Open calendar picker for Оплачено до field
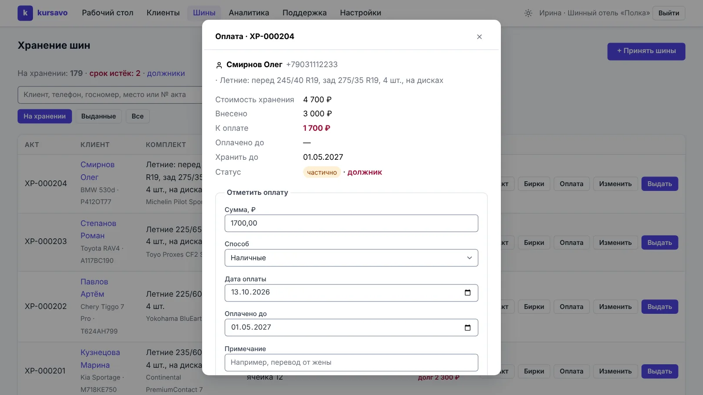This screenshot has height=395, width=703. pos(467,327)
